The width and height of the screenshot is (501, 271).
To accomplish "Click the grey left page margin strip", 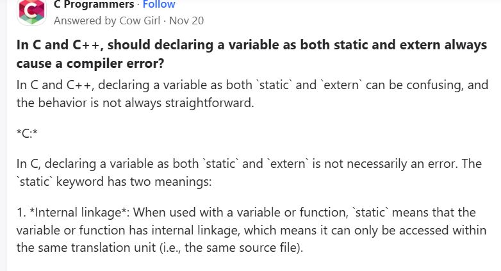I will [x=3, y=136].
